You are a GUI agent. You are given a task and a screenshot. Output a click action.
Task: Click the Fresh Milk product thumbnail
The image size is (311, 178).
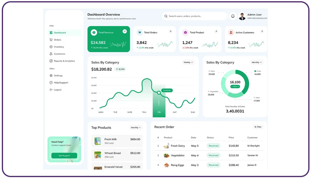coord(98,141)
